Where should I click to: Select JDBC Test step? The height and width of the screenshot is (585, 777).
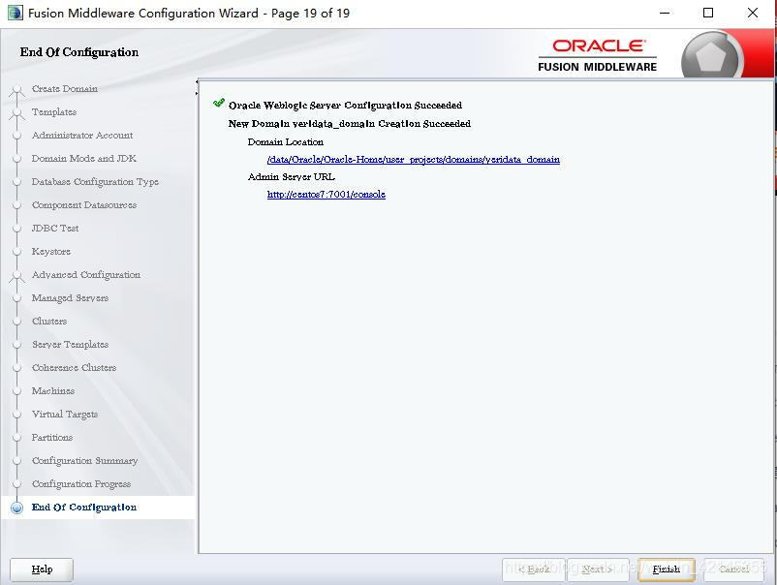tap(55, 229)
